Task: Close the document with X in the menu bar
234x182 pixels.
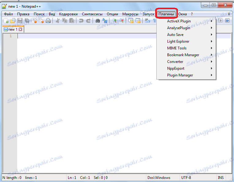Action: click(x=229, y=14)
